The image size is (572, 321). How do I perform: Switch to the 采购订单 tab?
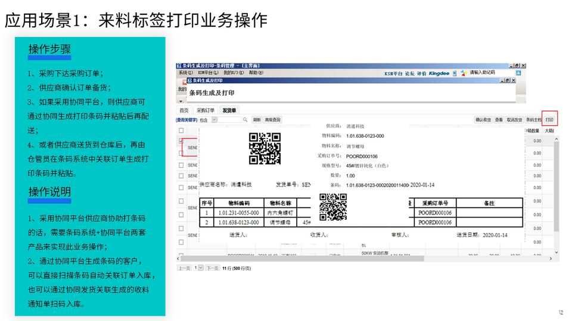click(206, 111)
